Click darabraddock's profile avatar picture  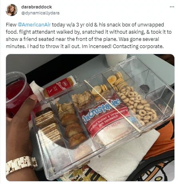(12, 10)
